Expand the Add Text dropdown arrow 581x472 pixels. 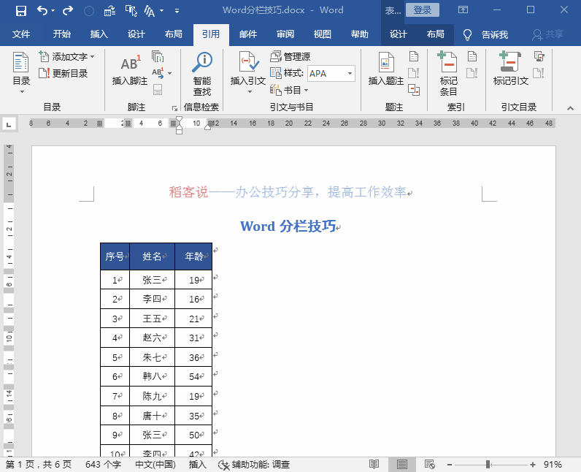coord(92,57)
